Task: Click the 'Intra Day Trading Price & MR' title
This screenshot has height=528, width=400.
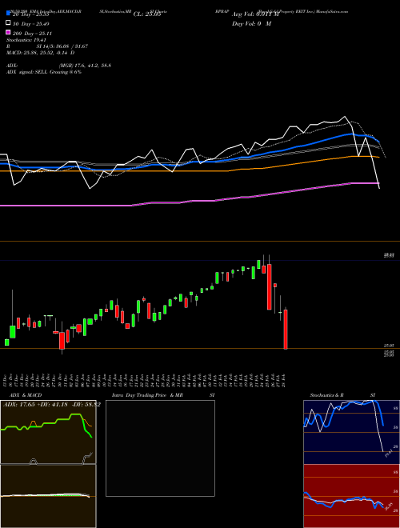Action: [x=147, y=395]
